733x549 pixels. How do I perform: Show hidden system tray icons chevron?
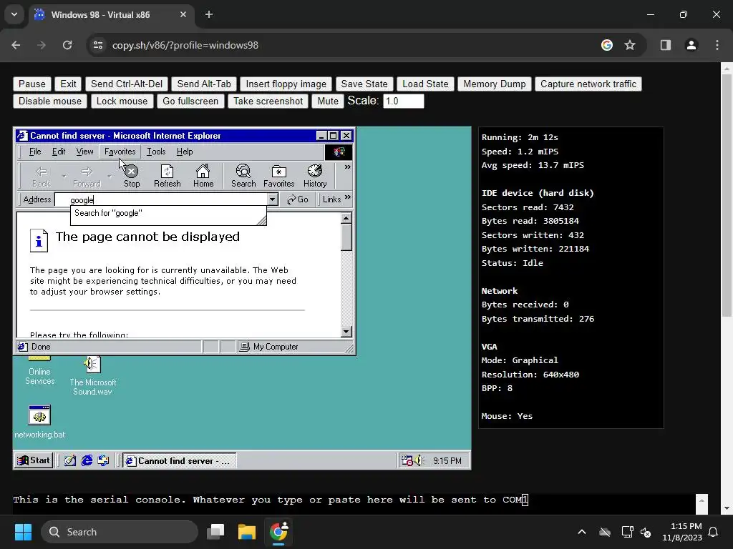coord(582,532)
